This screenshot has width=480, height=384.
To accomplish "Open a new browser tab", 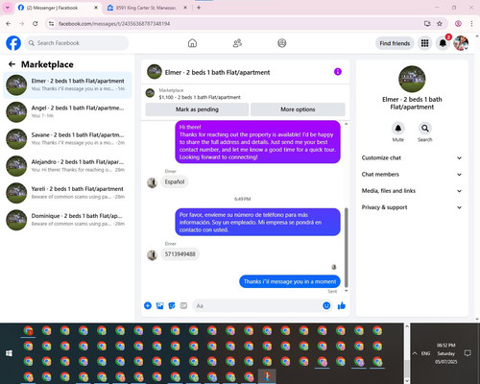I will 199,8.
